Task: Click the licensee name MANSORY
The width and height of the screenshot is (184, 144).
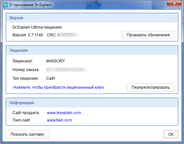Action: click(x=56, y=61)
